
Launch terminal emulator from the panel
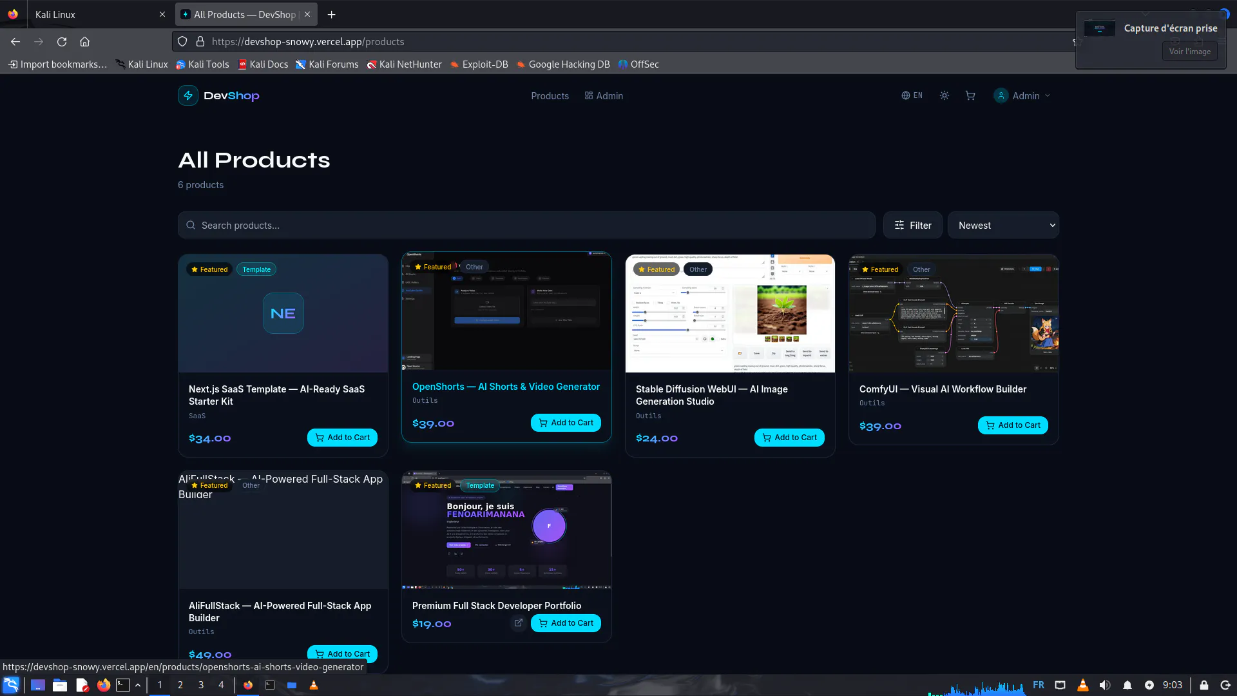123,685
